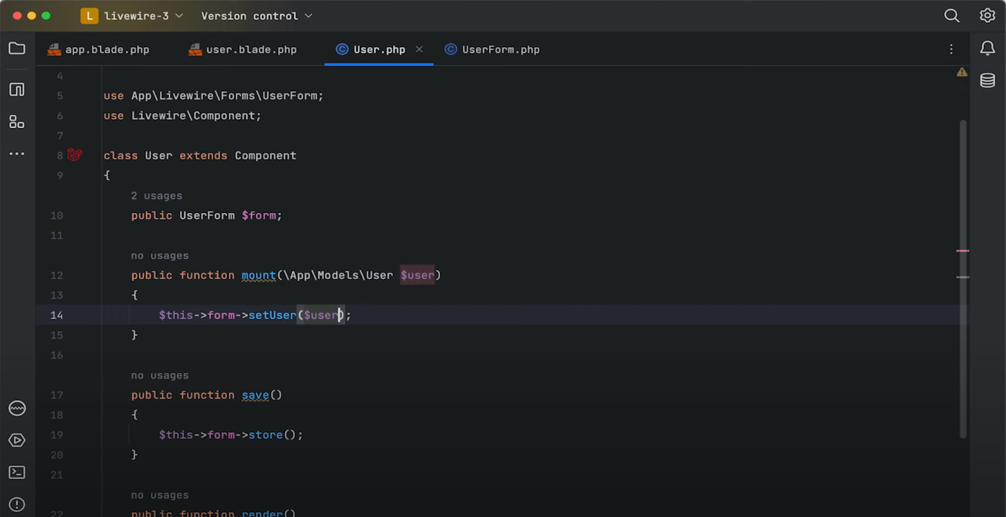Click the $user parameter on line 12
1006x517 pixels.
coord(417,275)
